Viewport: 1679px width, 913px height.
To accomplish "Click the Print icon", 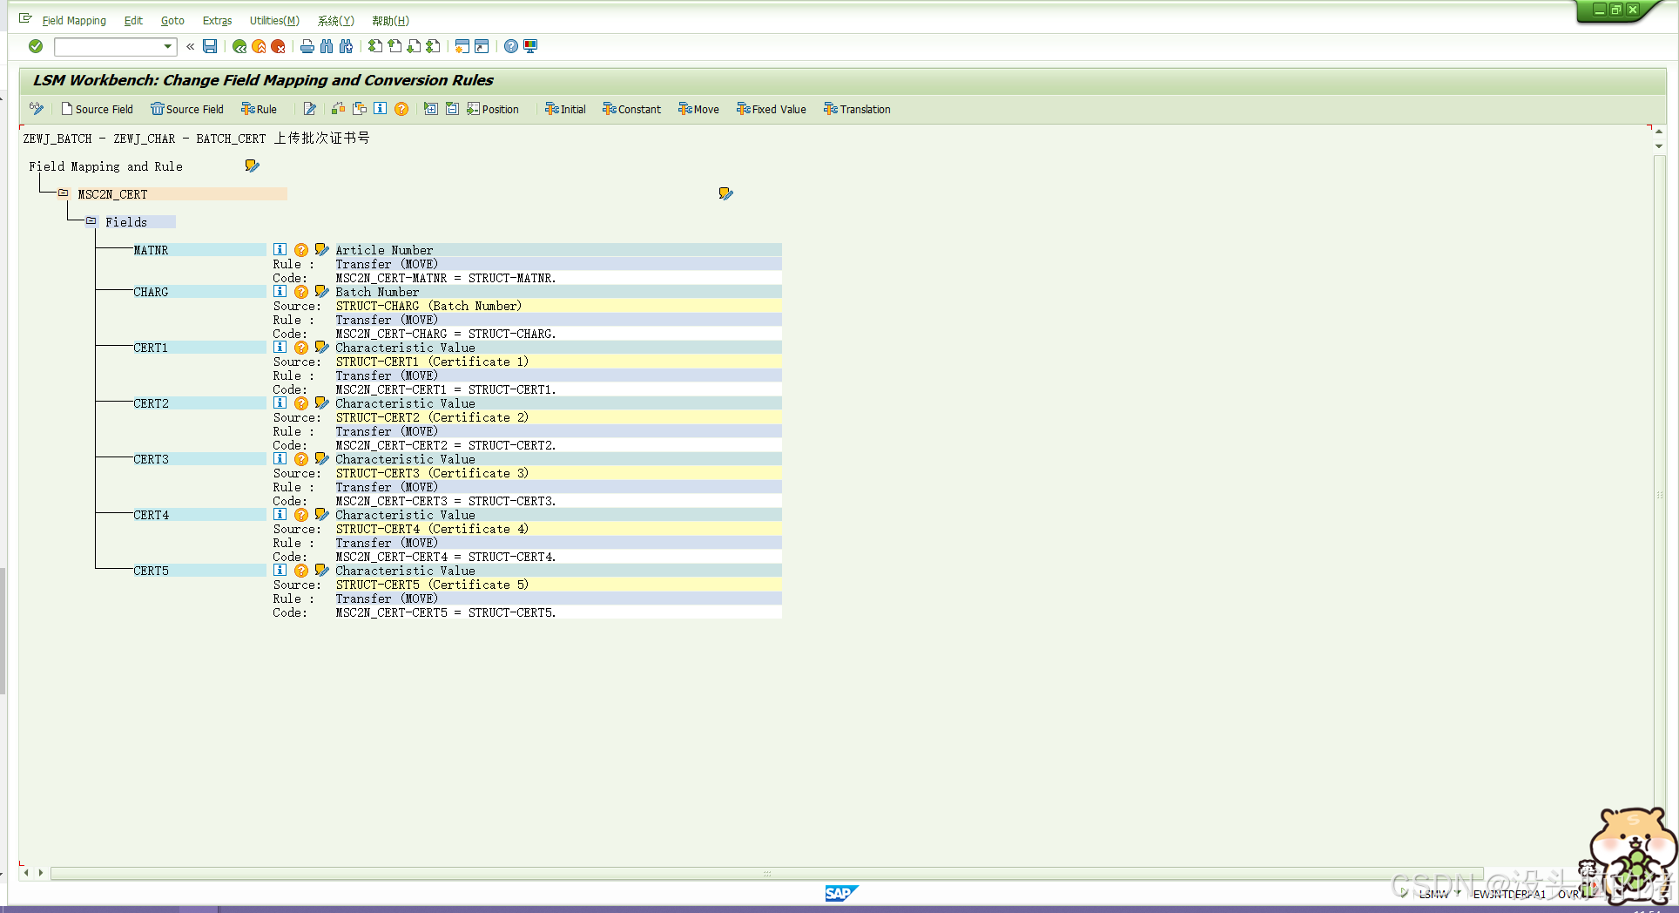I will click(x=307, y=46).
